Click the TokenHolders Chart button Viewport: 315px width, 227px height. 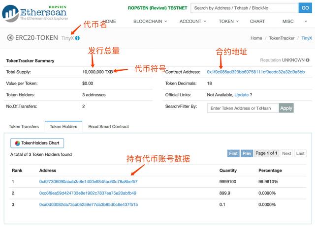[x=37, y=143]
